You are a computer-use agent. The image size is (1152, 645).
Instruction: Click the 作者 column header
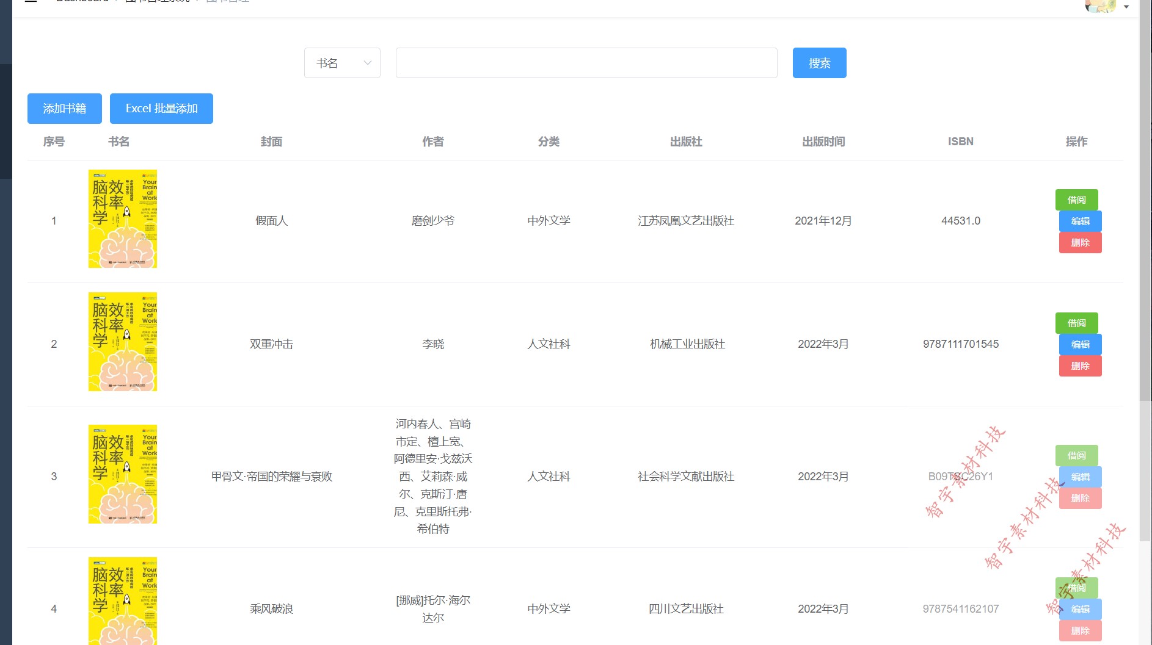[x=433, y=142]
